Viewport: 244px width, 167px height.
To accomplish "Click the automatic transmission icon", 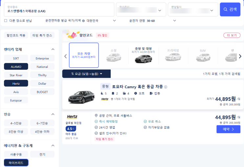I will point(136,93).
